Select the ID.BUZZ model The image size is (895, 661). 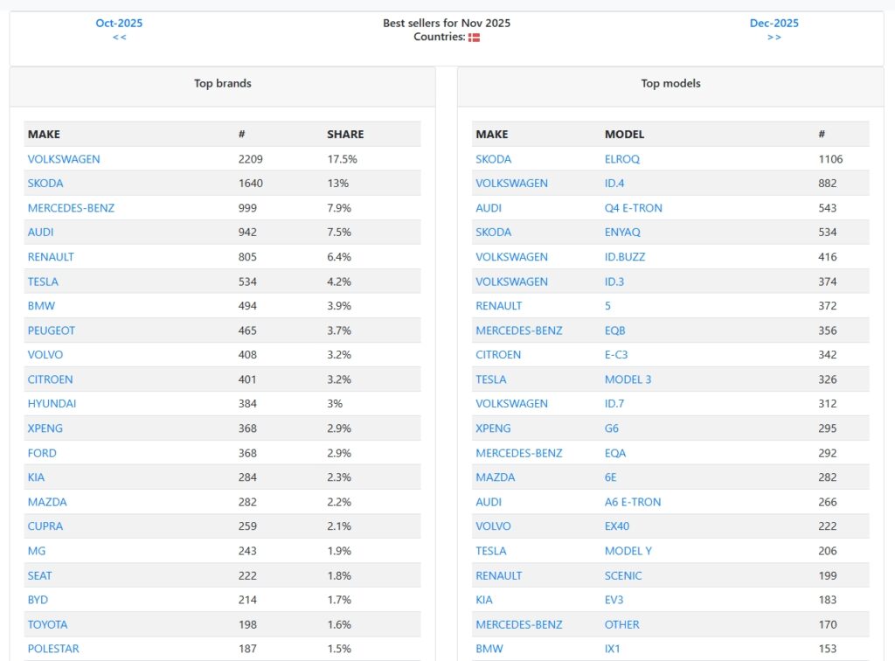tap(625, 257)
